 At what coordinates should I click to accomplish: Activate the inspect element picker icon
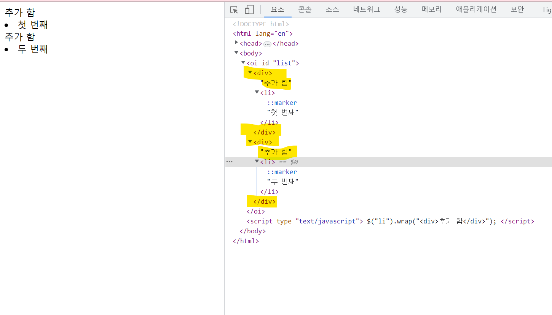tap(234, 10)
